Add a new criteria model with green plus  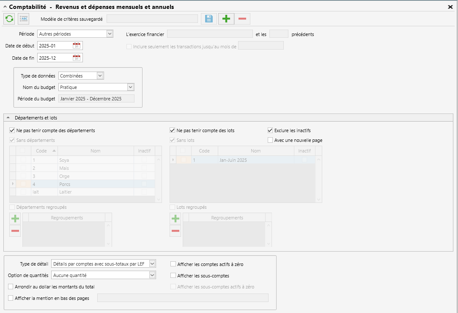click(226, 19)
